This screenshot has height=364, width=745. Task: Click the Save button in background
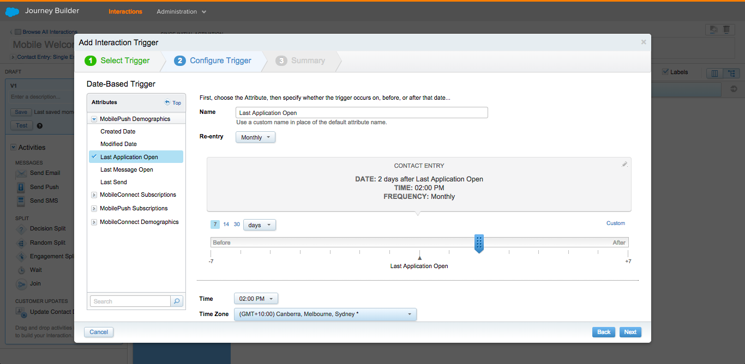21,112
